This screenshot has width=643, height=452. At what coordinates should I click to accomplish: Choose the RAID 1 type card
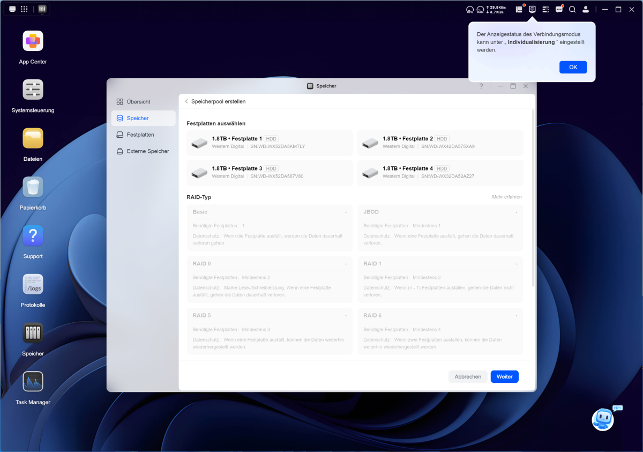440,279
